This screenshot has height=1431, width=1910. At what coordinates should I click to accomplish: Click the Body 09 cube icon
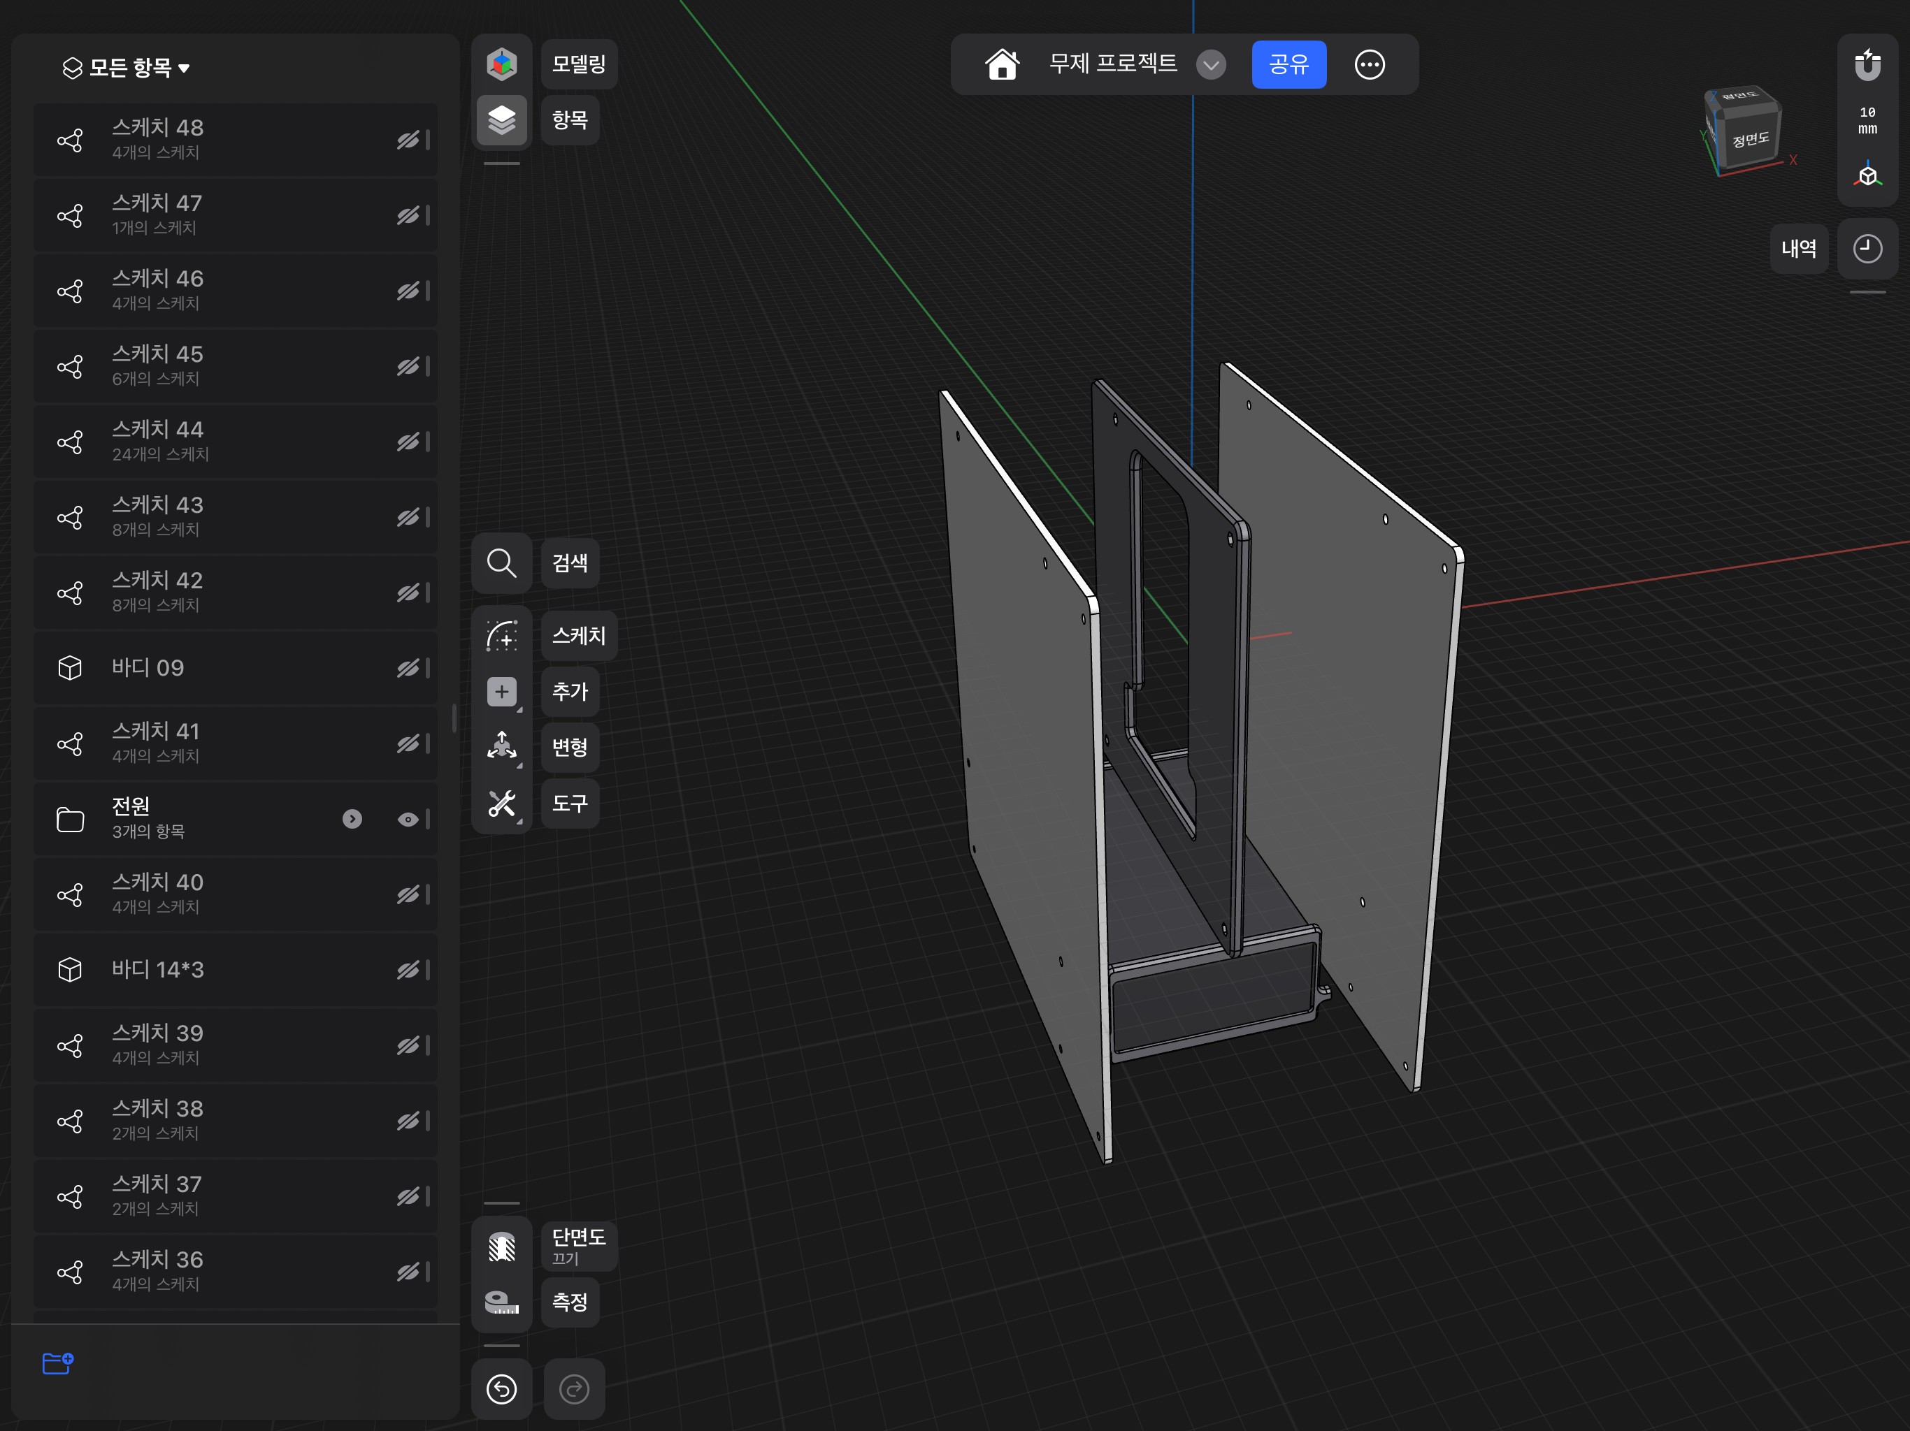tap(70, 668)
